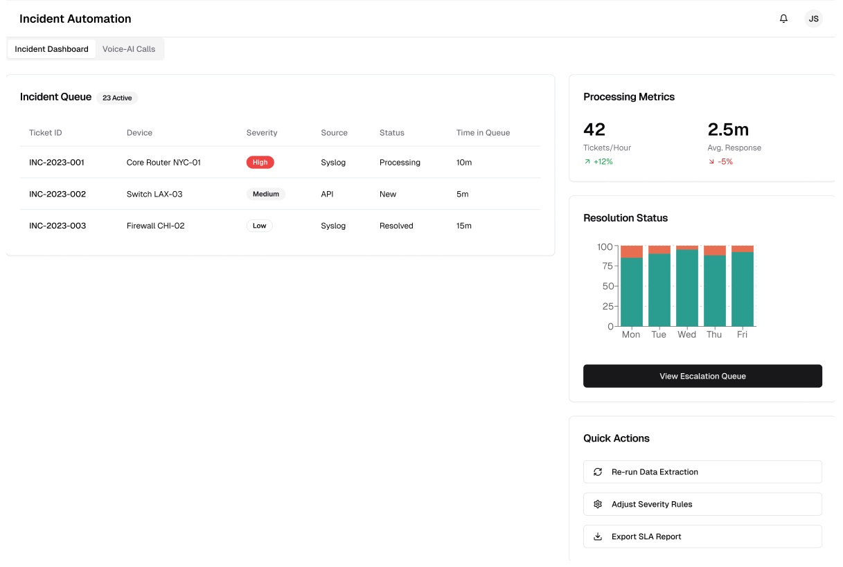Click the 2.5m Avg. Response value
Viewport: 843px width, 567px height.
728,129
